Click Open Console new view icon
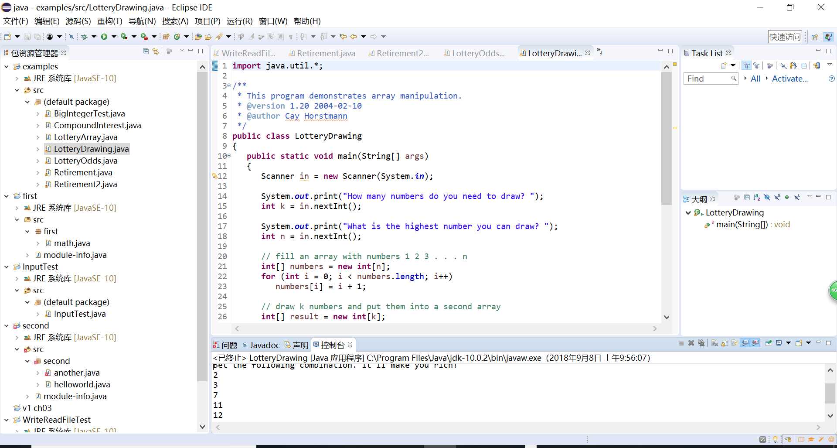 click(x=799, y=343)
